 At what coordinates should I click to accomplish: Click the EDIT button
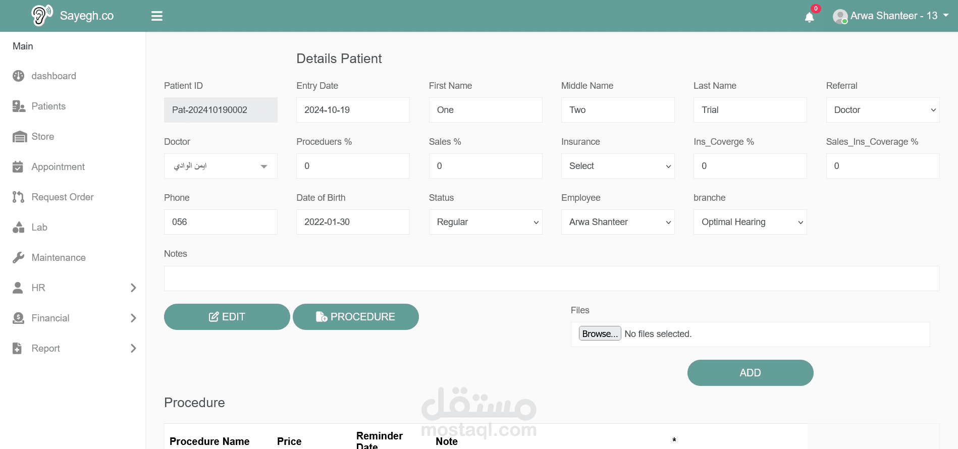[227, 317]
